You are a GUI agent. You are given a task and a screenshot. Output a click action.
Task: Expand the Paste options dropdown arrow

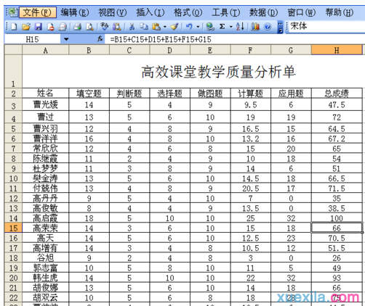(165, 27)
